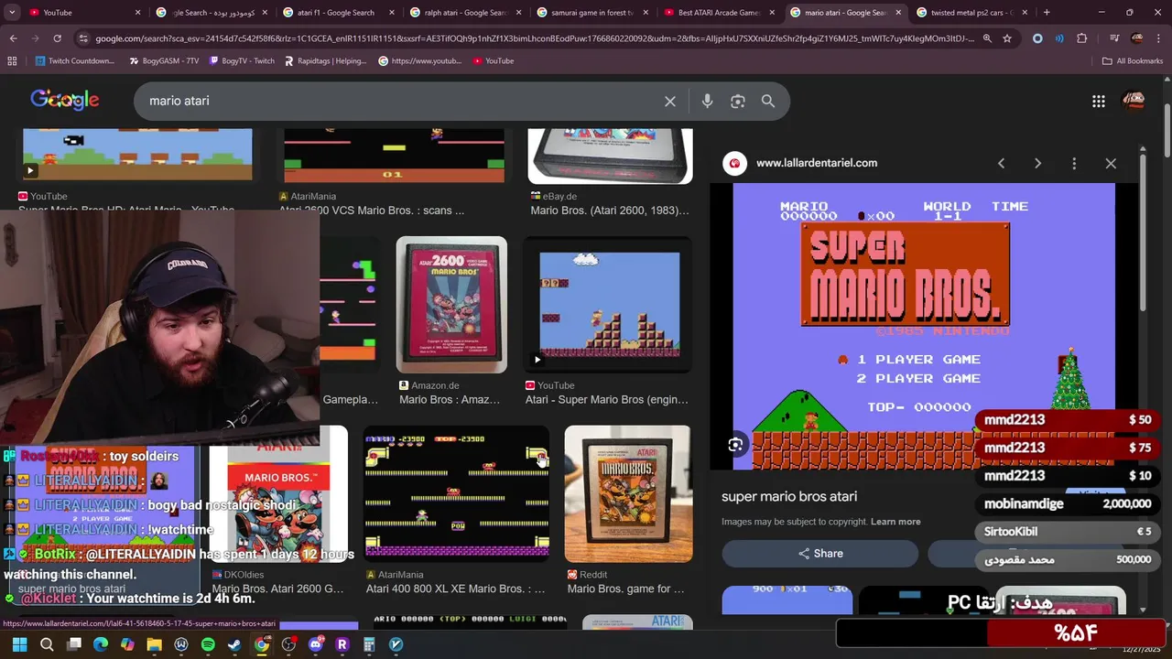Open Google Lens image search icon

coord(738,102)
